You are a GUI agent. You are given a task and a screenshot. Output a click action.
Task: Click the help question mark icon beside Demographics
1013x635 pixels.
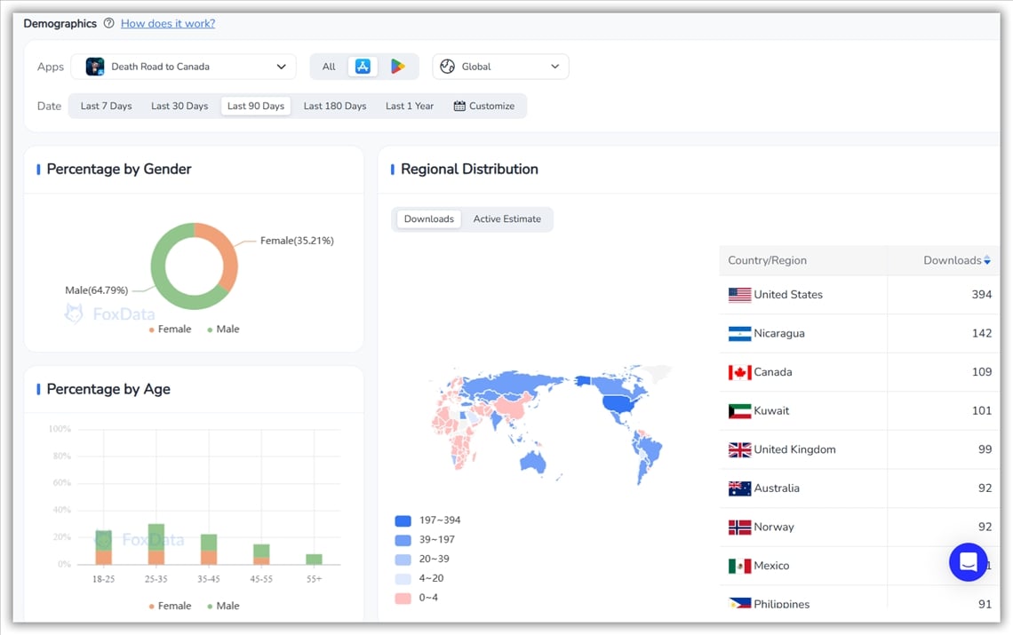point(108,24)
